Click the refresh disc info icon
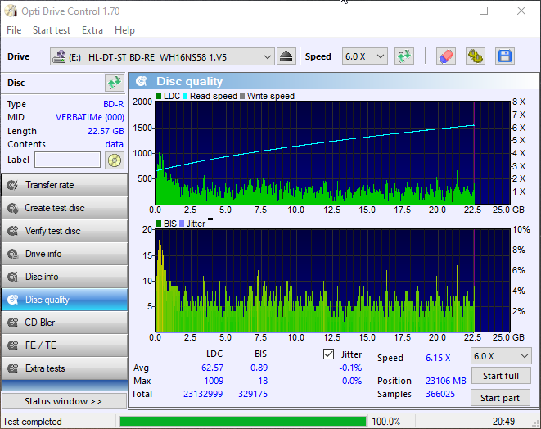This screenshot has height=429, width=541. point(114,83)
